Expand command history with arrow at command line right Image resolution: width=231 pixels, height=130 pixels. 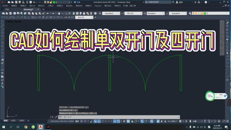point(178,117)
